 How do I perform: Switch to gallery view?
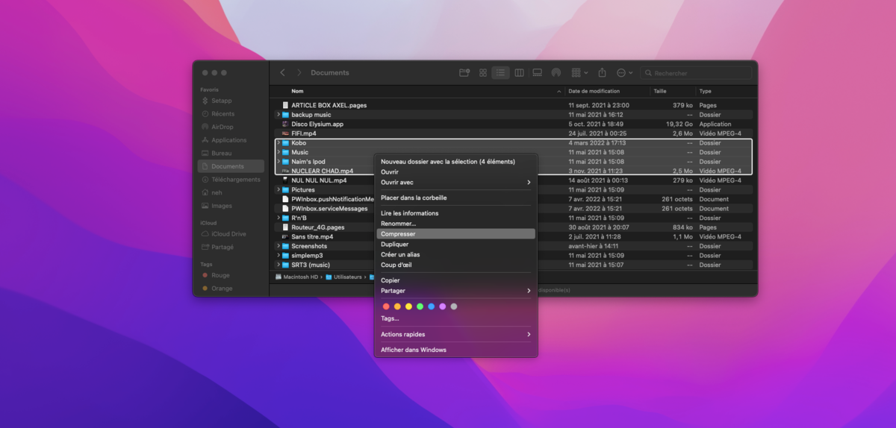point(537,72)
